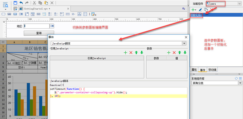Select the checkbox group widget tool
Screen dimensions: 243x119
click(x=56, y=14)
